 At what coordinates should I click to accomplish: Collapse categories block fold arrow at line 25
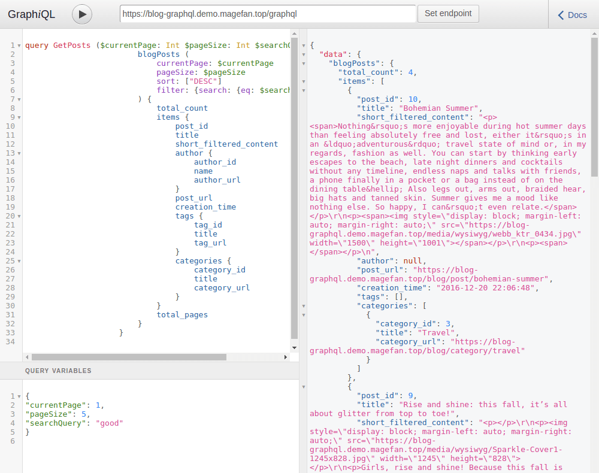coord(19,262)
